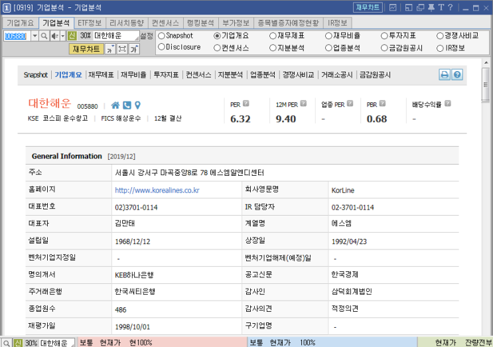Open the 경쟁사비교 link in page navigation

298,75
